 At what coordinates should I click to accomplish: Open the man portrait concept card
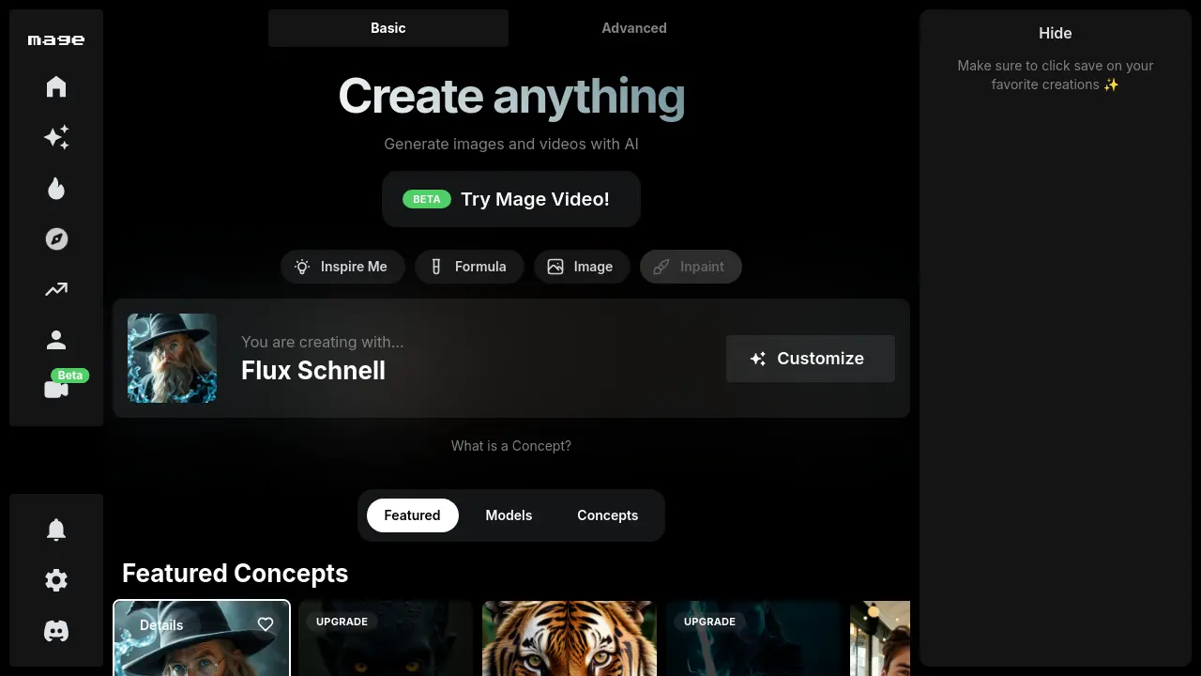point(880,638)
